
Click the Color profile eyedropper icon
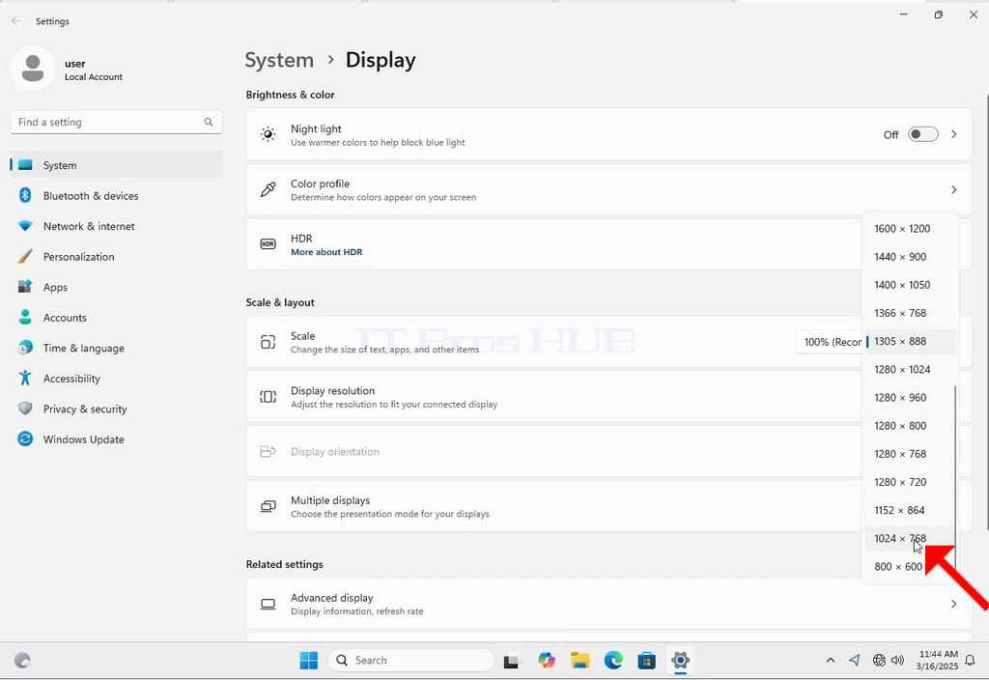click(x=268, y=189)
